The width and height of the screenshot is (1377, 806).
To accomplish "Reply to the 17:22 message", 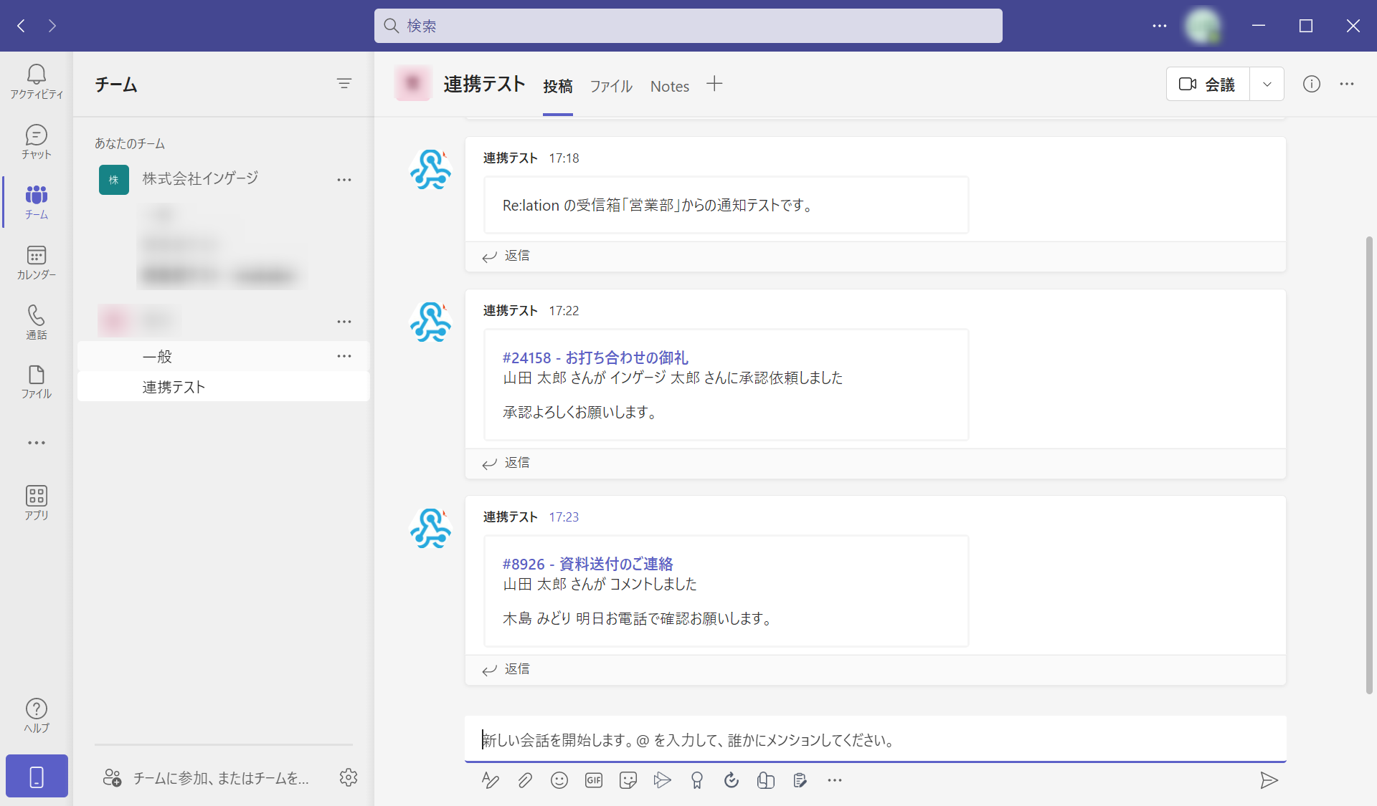I will 506,463.
